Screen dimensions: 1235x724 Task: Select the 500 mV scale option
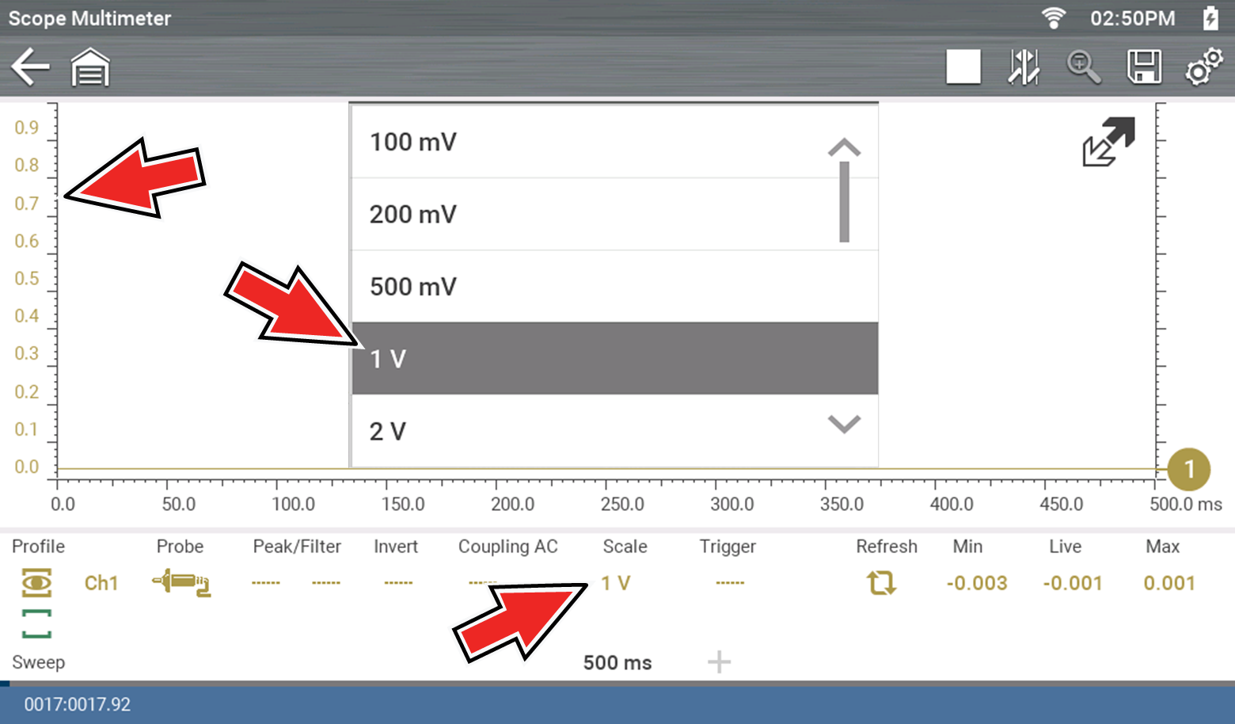click(x=586, y=286)
